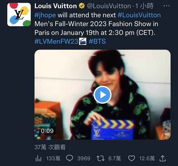The image size is (178, 166).
Task: Click the 6.7萬 retweet count
Action: point(115,158)
